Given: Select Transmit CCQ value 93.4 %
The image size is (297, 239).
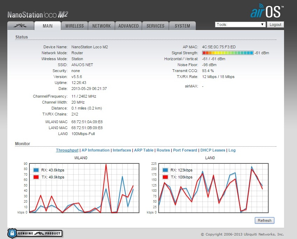Looking at the screenshot, I should click(x=208, y=71).
